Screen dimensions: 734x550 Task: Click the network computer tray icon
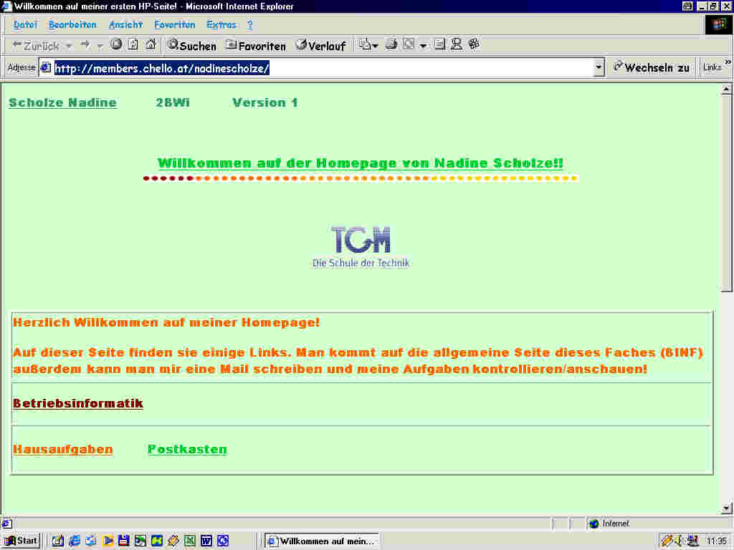tap(694, 541)
